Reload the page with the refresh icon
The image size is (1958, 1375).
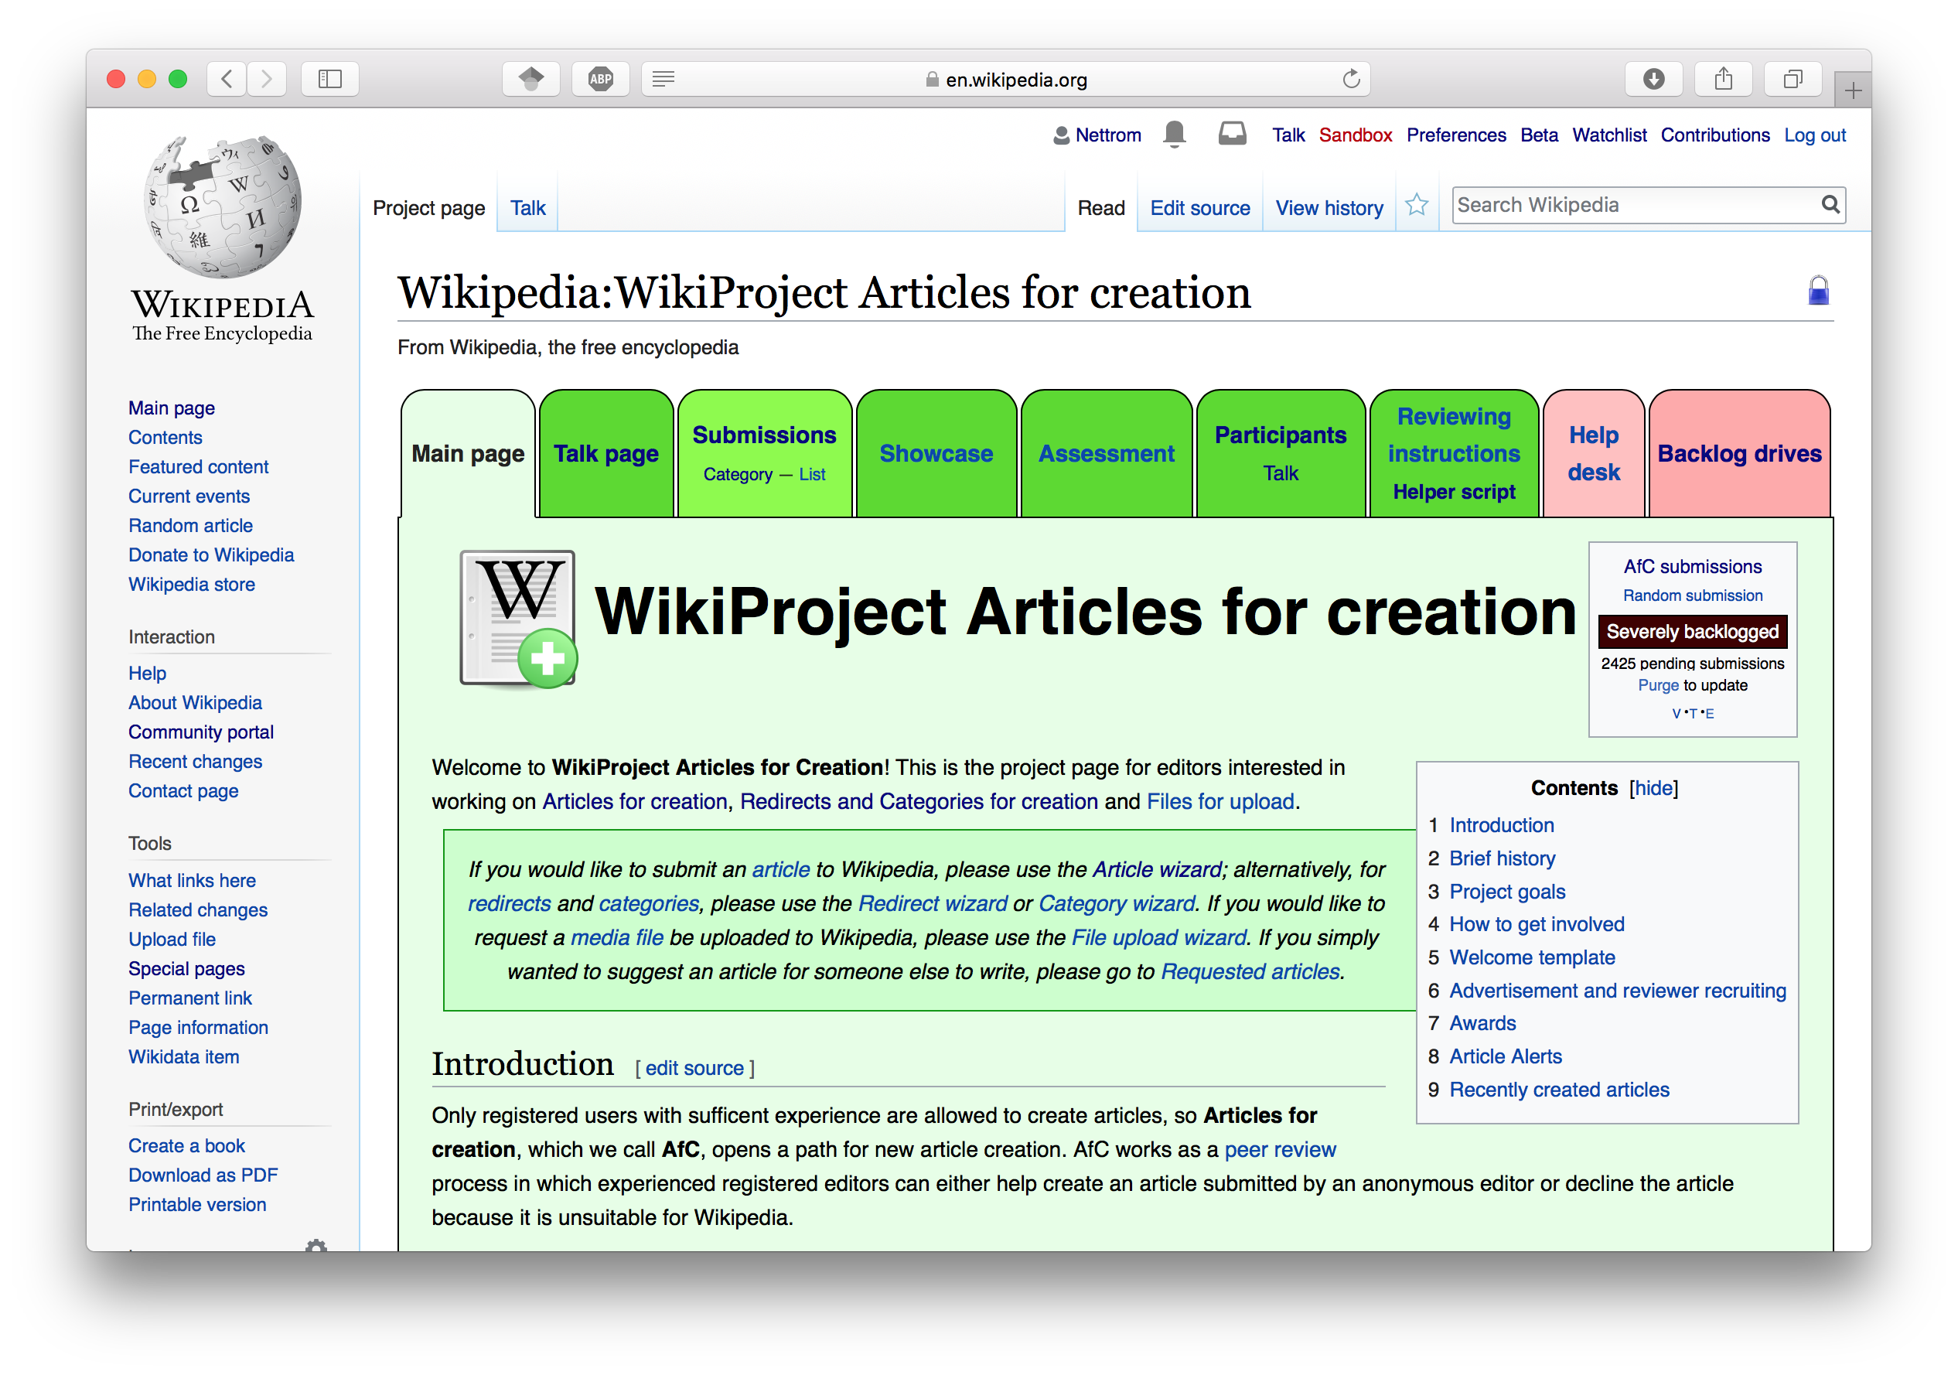tap(1351, 80)
